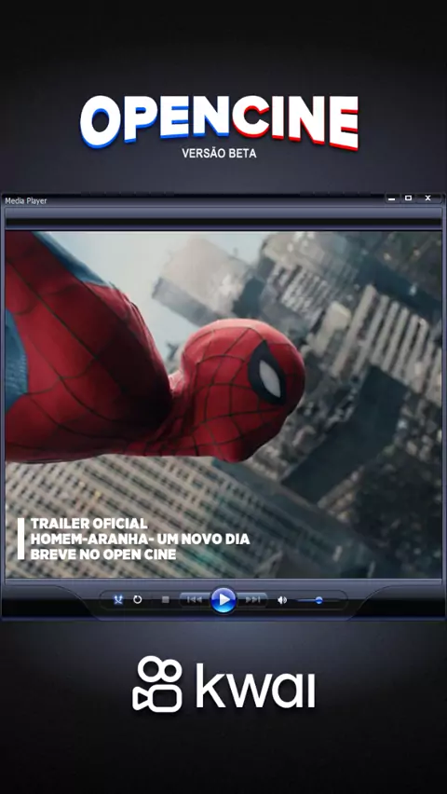Toggle the repeat loop button
This screenshot has height=794, width=447.
(137, 599)
